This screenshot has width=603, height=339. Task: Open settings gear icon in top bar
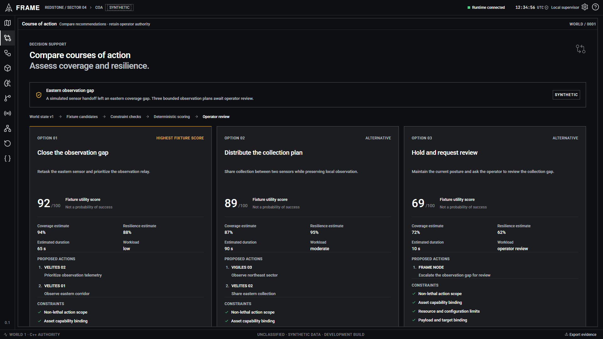click(585, 7)
